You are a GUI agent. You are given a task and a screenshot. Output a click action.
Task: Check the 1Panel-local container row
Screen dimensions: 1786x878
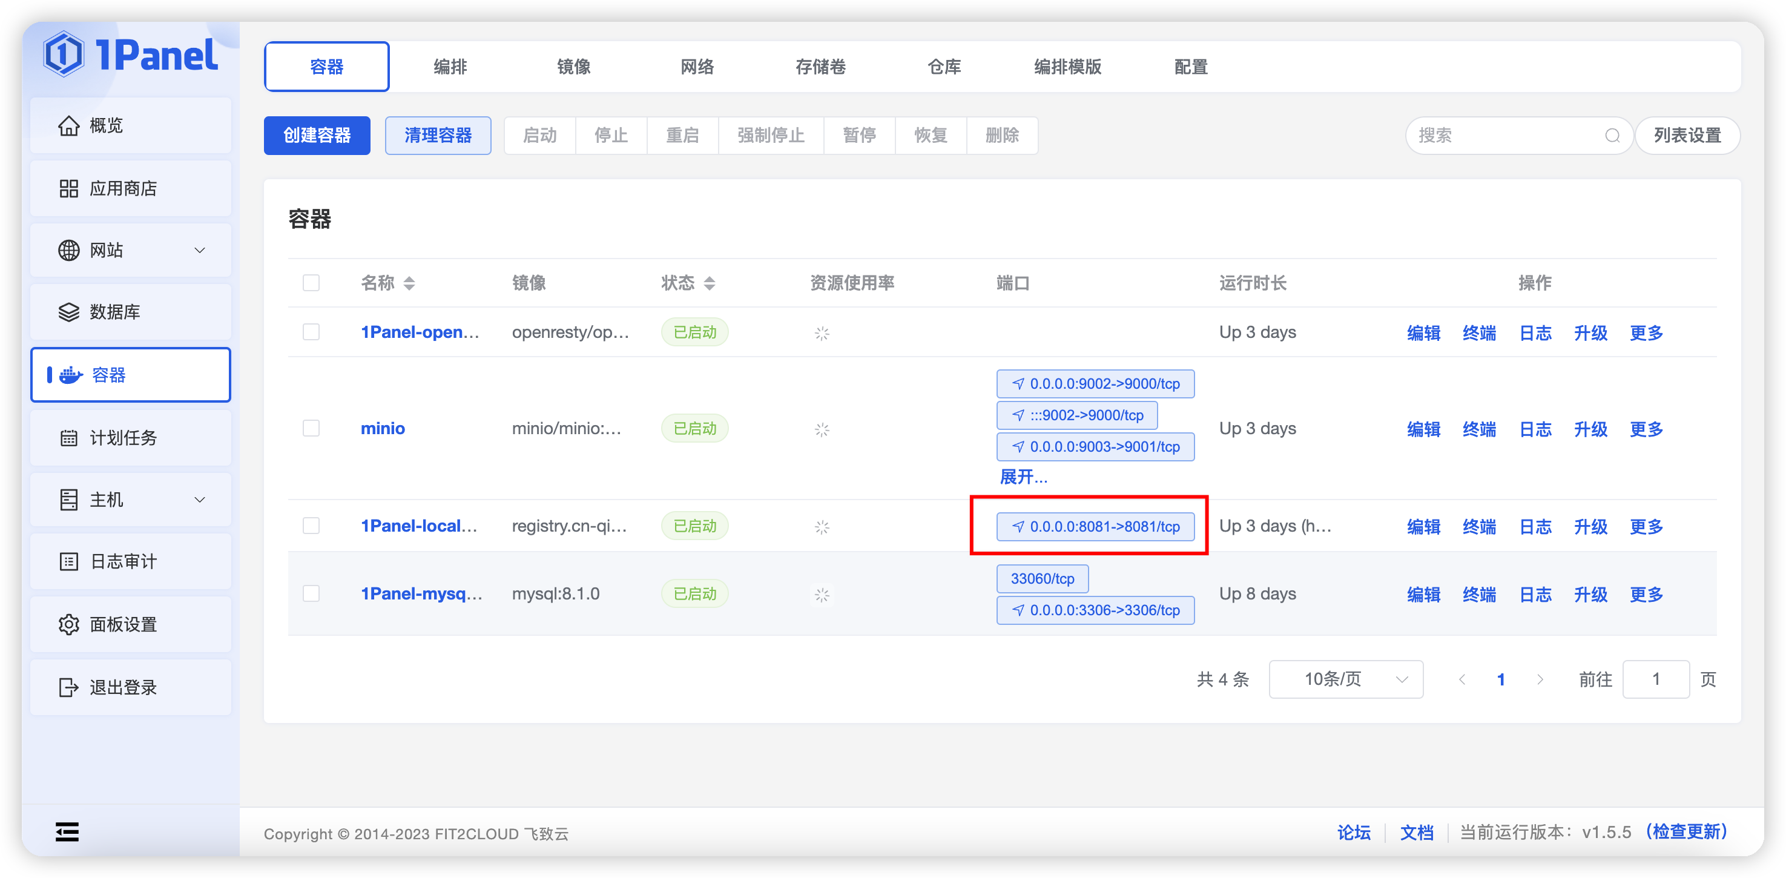[x=311, y=526]
